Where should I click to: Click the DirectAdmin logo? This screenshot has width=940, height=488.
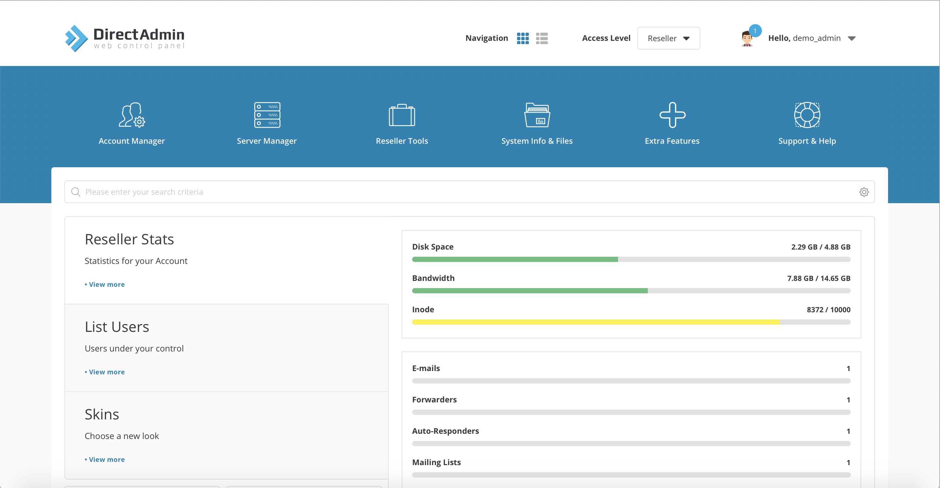[x=125, y=38]
